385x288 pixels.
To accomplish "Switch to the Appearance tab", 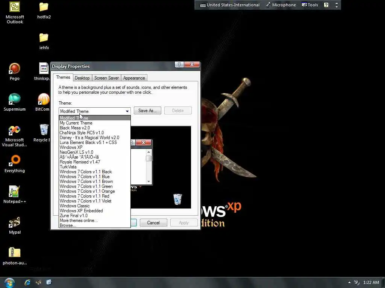I will coord(134,78).
